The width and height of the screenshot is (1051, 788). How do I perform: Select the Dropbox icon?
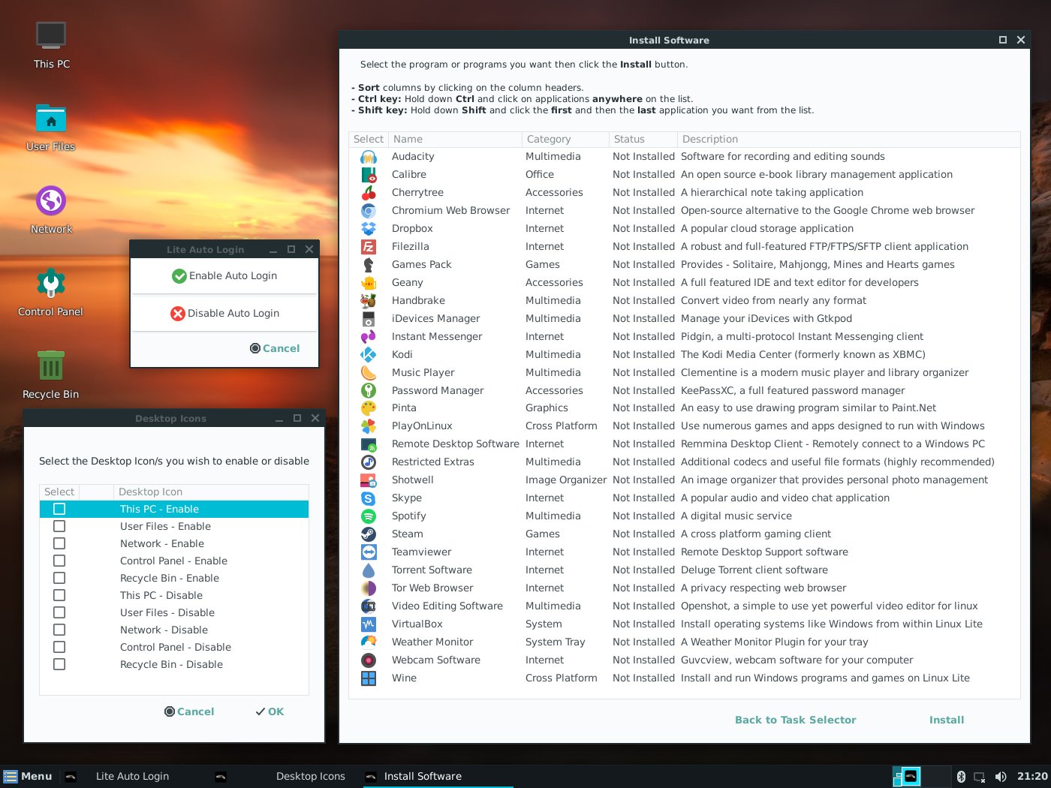pos(369,229)
